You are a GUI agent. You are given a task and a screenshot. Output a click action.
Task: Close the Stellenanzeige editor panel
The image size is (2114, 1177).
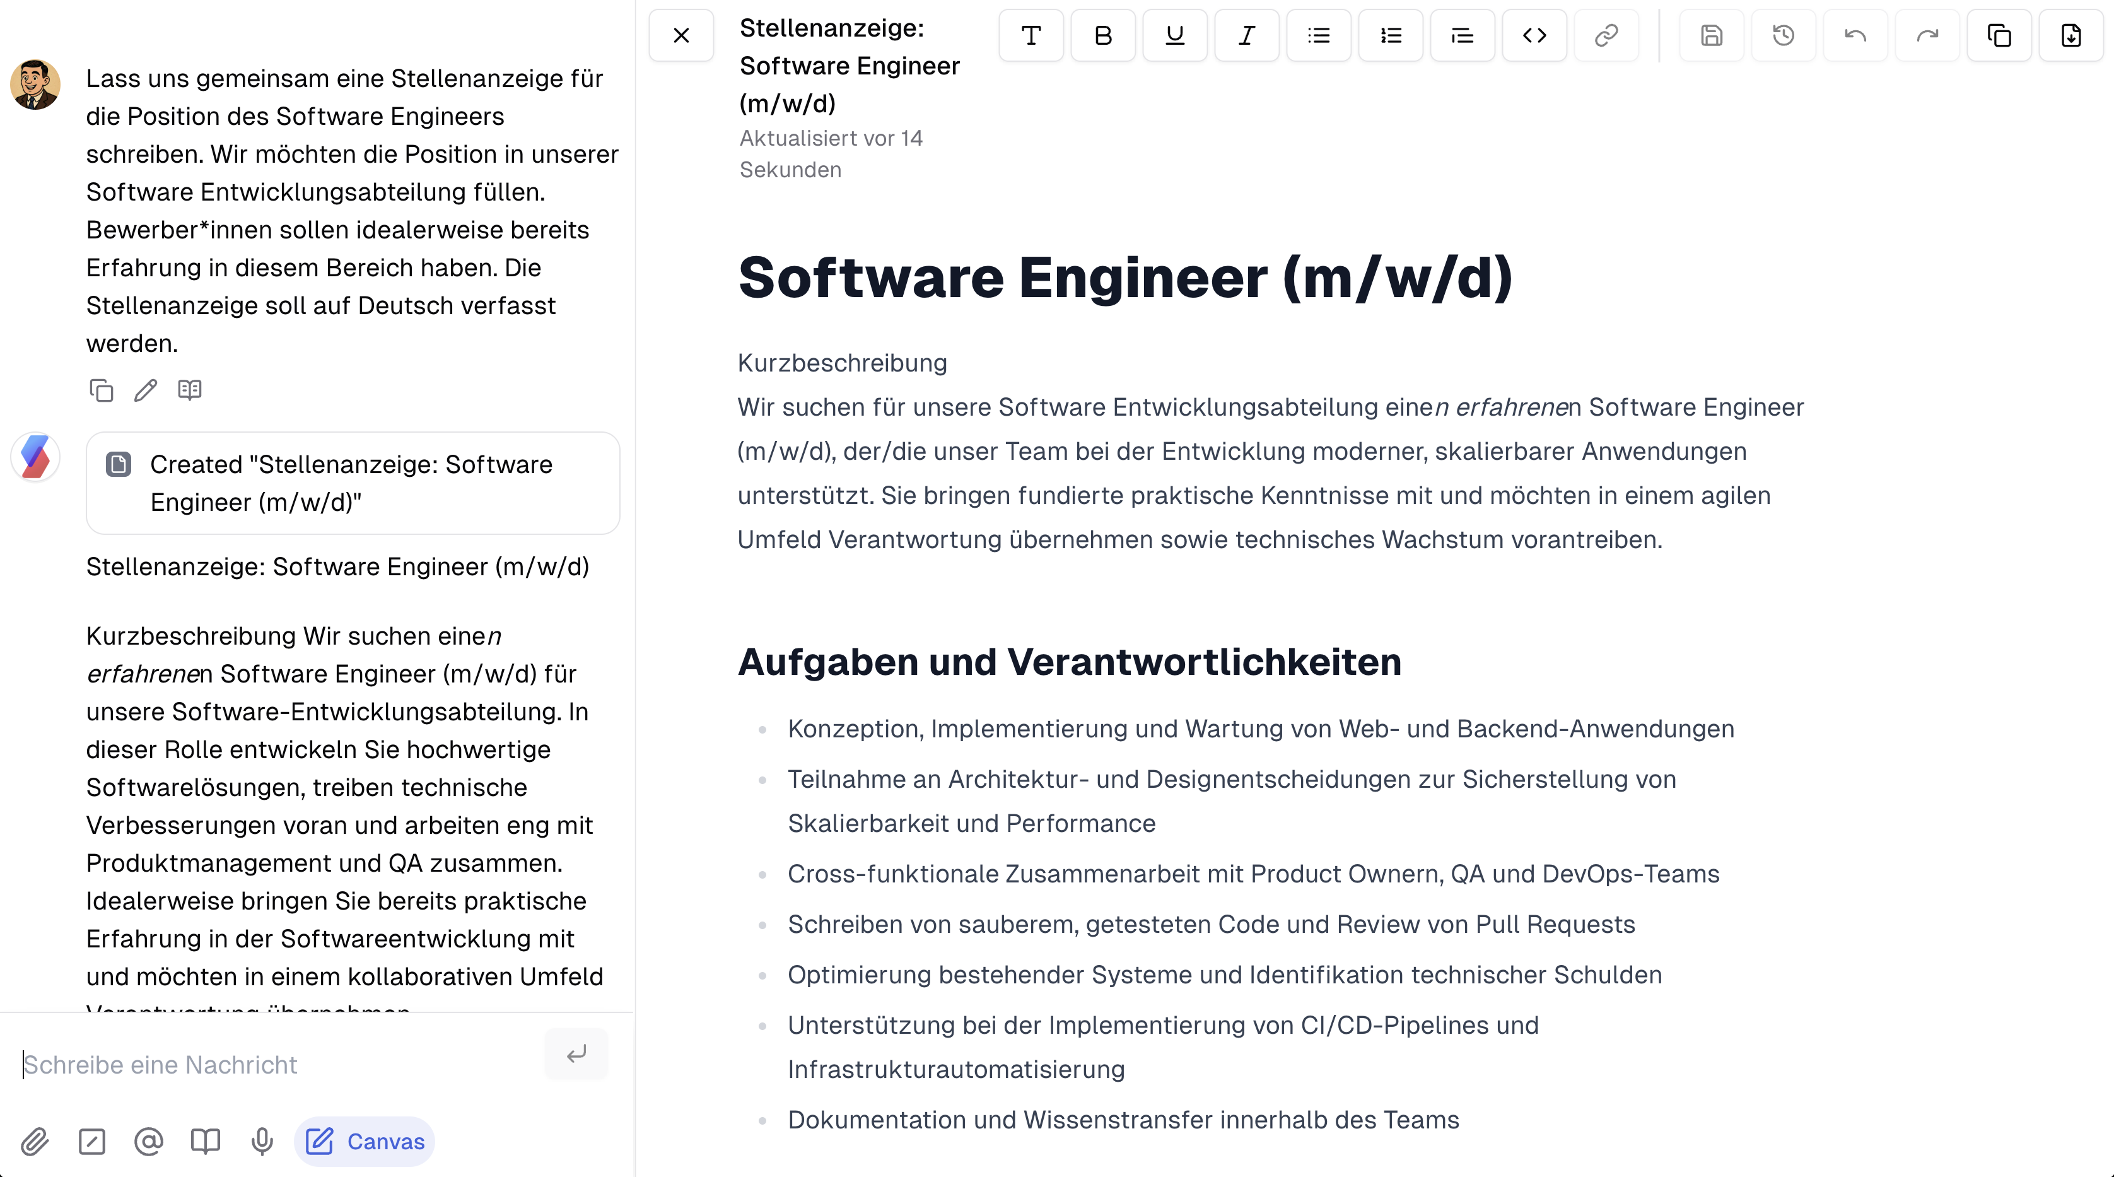pos(681,35)
